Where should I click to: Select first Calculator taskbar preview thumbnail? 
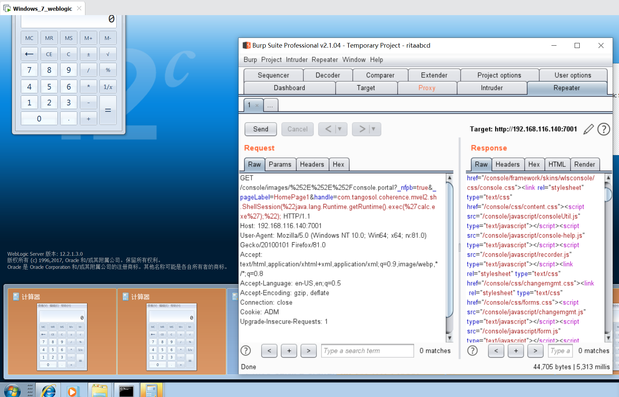click(x=62, y=332)
